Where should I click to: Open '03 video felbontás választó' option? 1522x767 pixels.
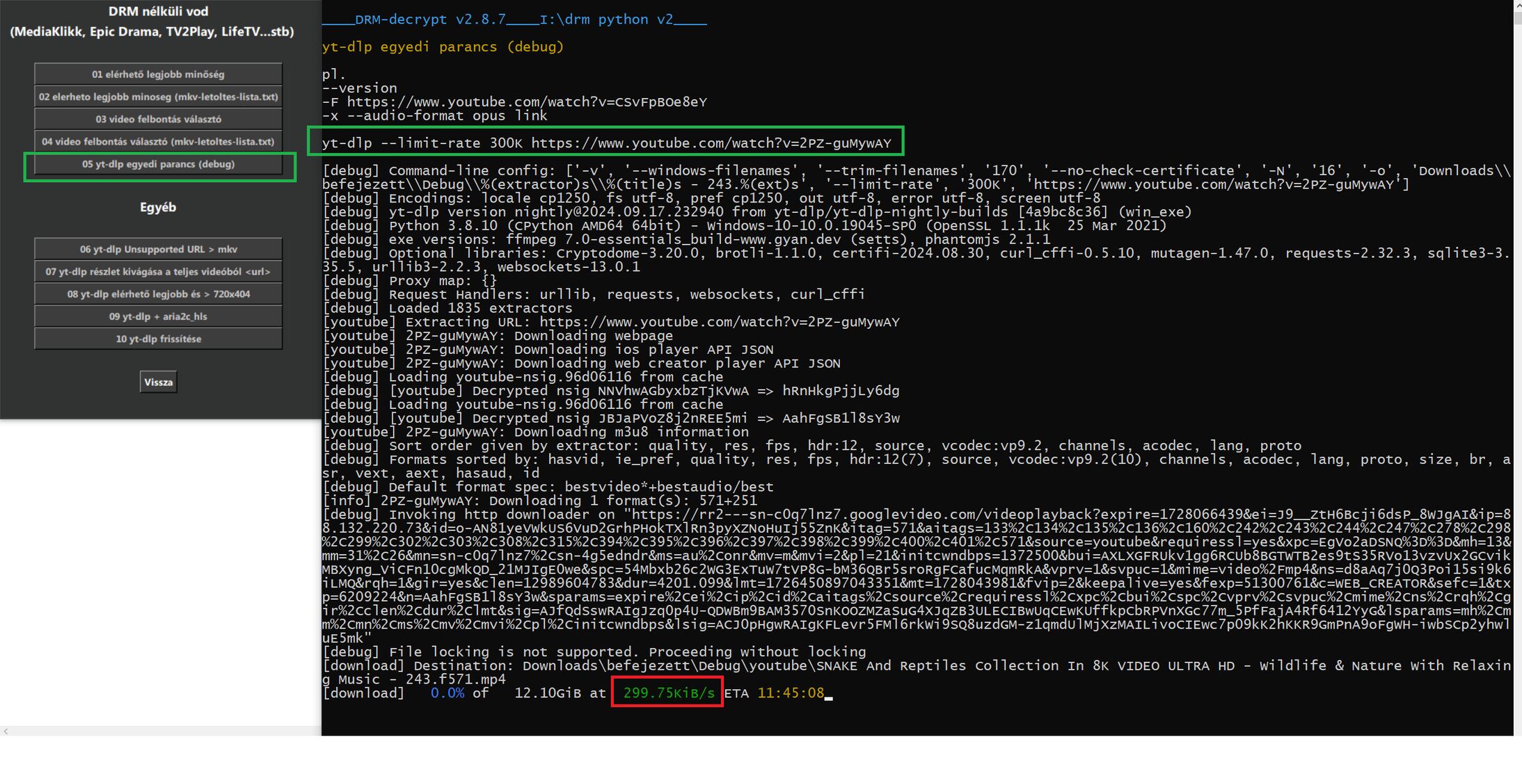pyautogui.click(x=158, y=119)
